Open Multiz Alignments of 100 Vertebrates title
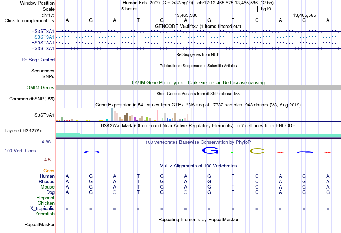Image resolution: width=341 pixels, height=233 pixels. click(198, 166)
